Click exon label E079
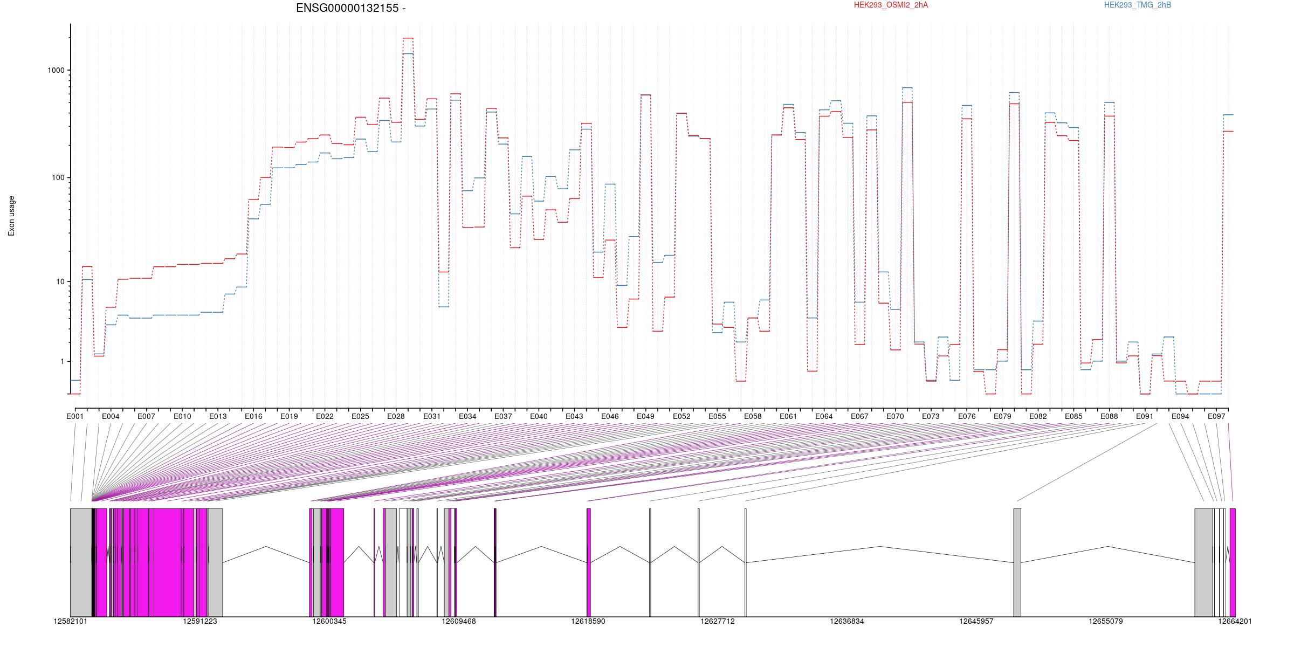Screen dimensions: 1294x647 point(1002,416)
